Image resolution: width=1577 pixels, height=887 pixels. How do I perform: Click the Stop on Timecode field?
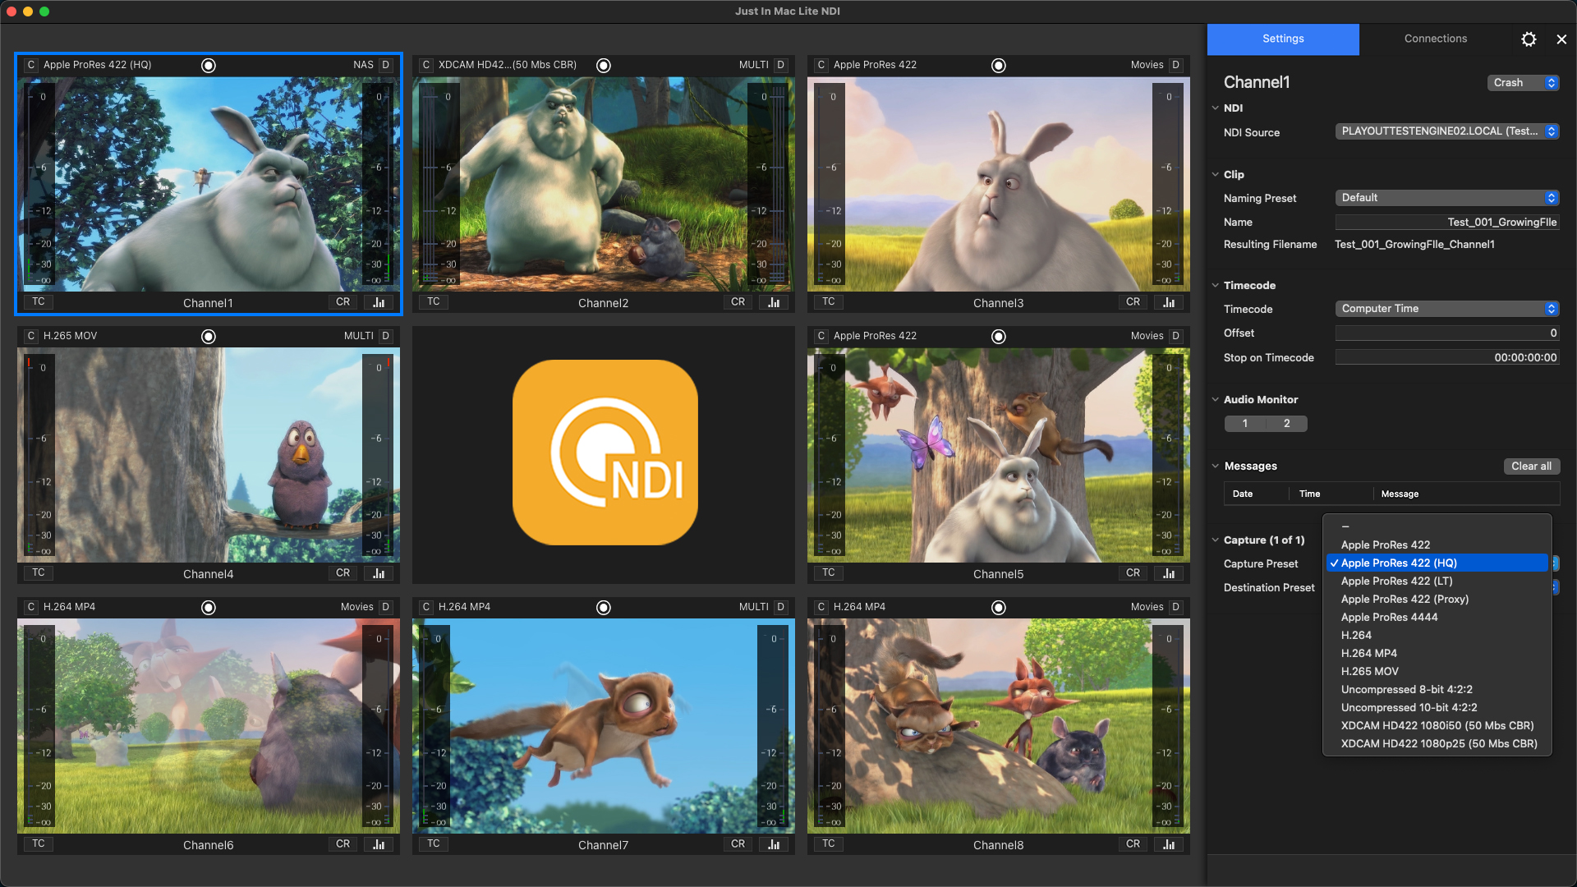tap(1447, 358)
